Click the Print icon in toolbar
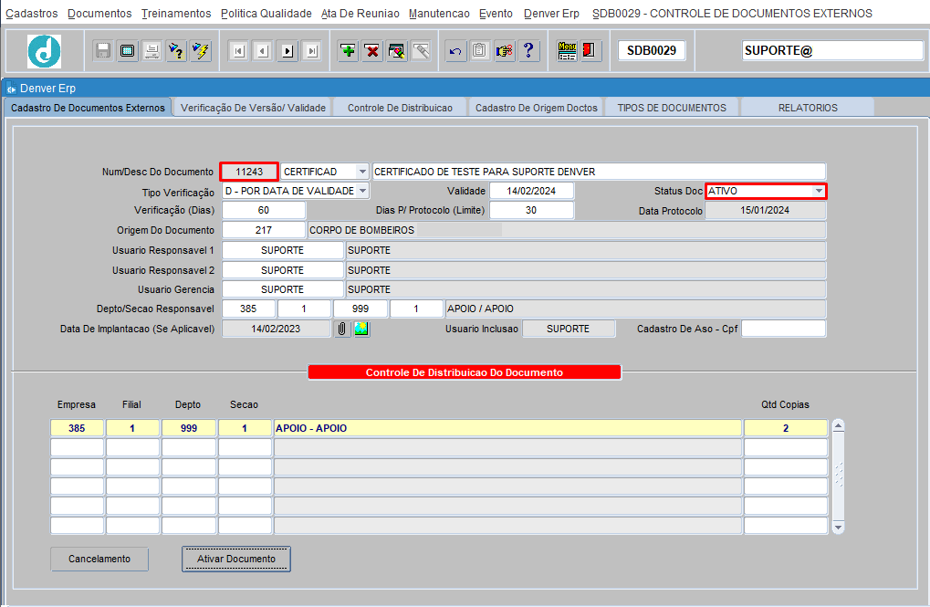The image size is (930, 607). 152,51
